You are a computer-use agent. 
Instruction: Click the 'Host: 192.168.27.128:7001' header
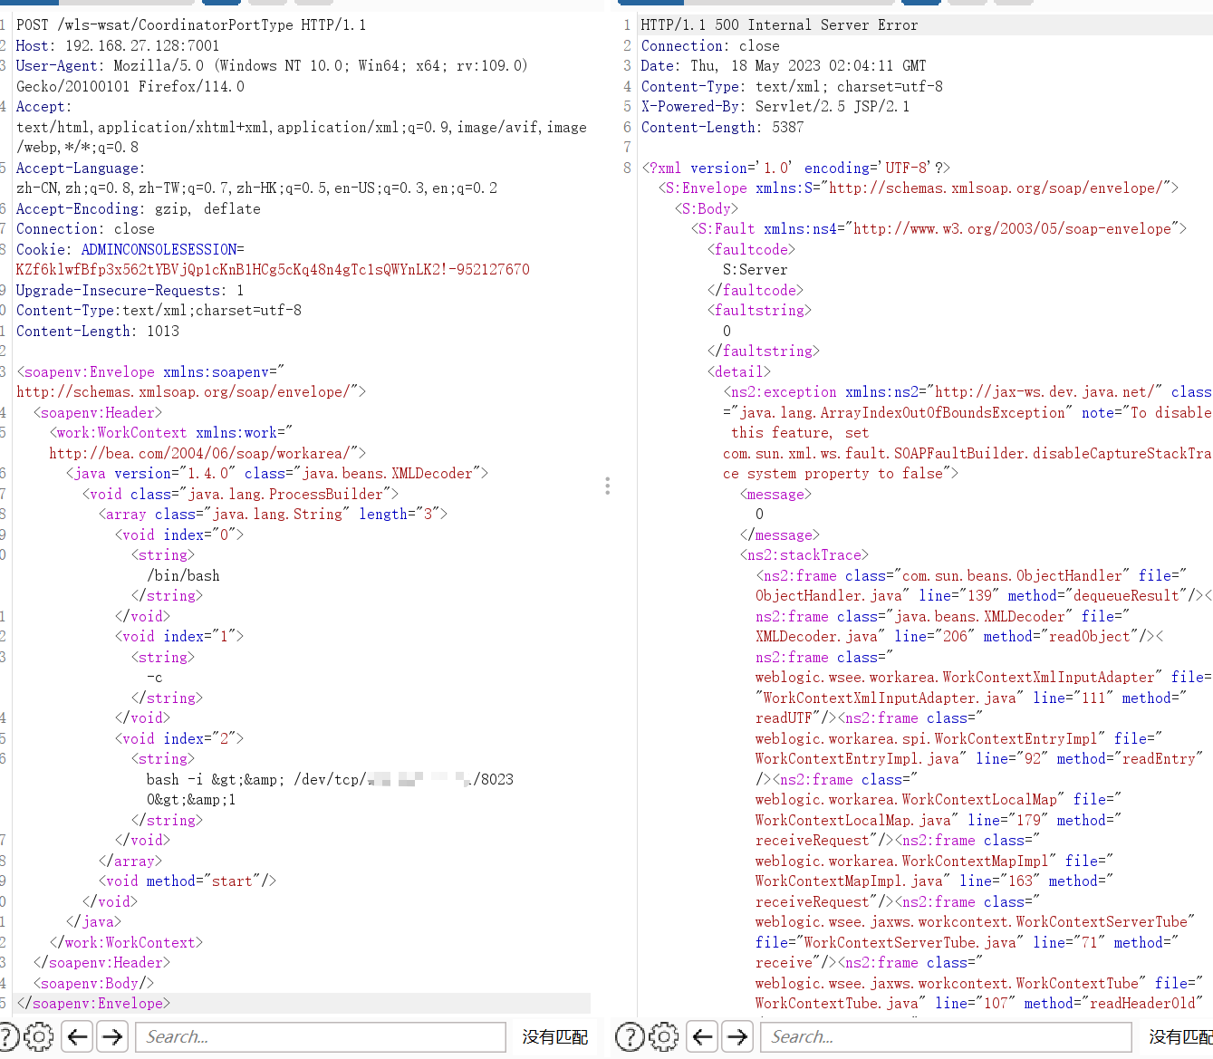[x=118, y=45]
